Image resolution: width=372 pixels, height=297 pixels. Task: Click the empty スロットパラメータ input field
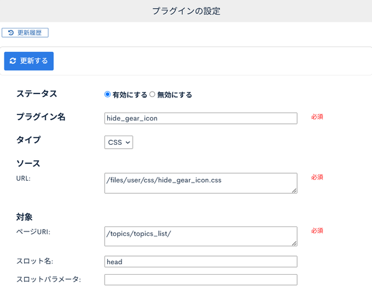click(201, 280)
